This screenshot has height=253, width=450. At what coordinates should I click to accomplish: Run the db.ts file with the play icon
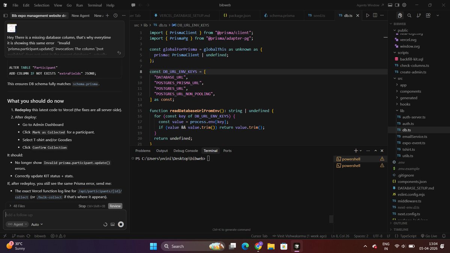tap(367, 15)
